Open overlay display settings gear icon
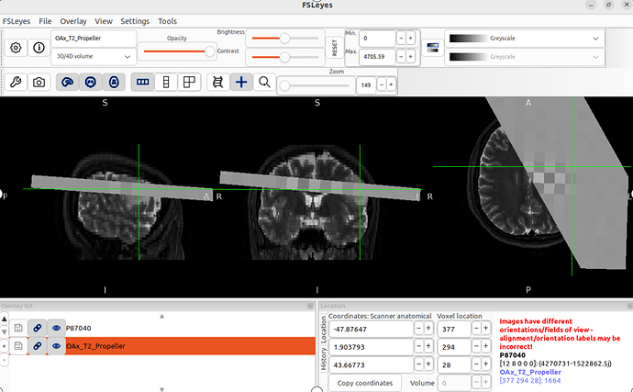 [x=16, y=48]
